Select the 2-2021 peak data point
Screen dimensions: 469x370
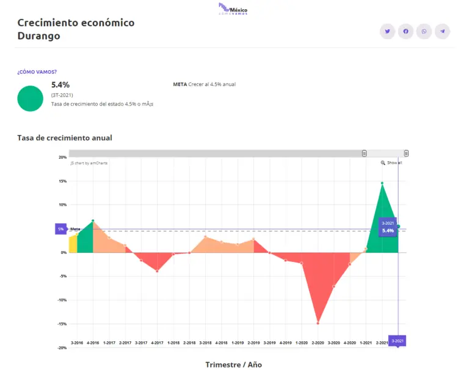[x=382, y=183]
